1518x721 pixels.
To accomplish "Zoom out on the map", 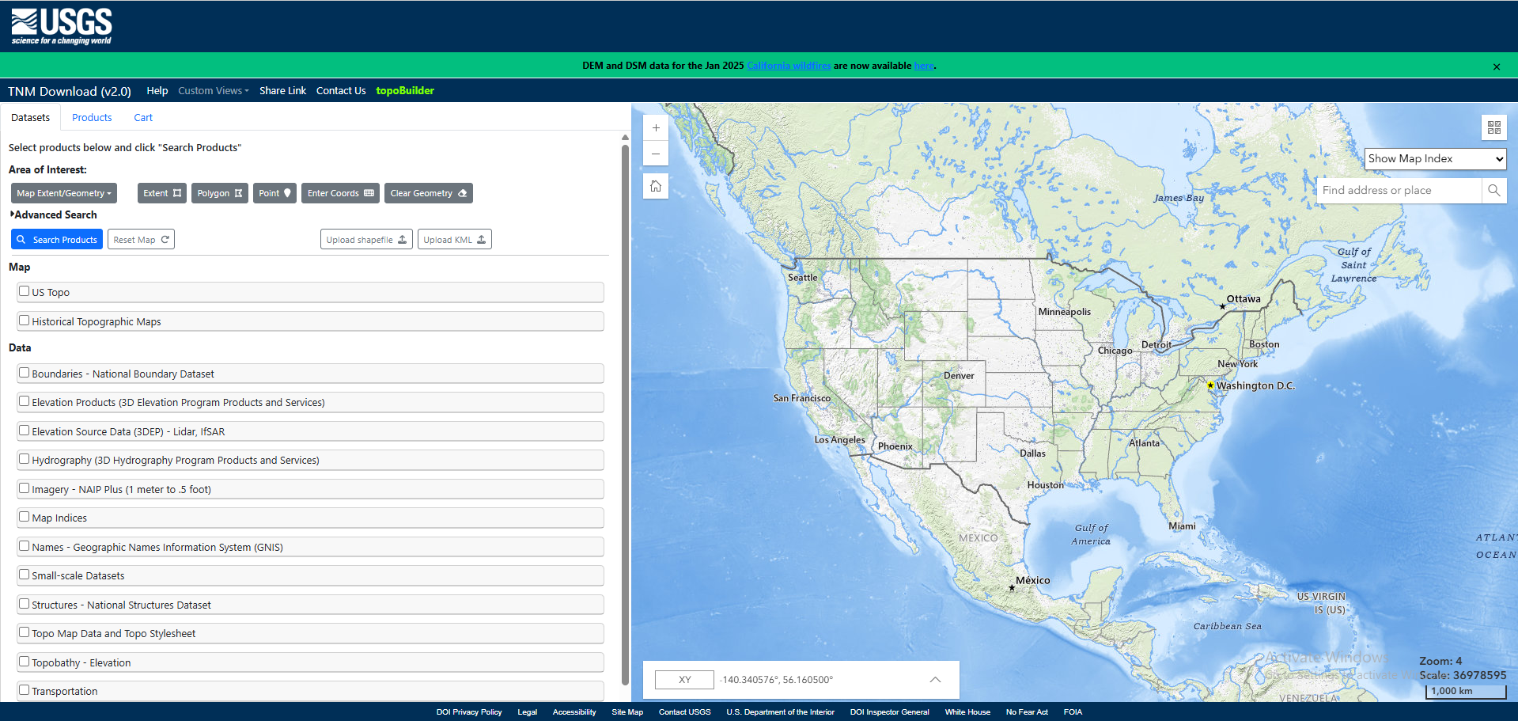I will tap(656, 154).
